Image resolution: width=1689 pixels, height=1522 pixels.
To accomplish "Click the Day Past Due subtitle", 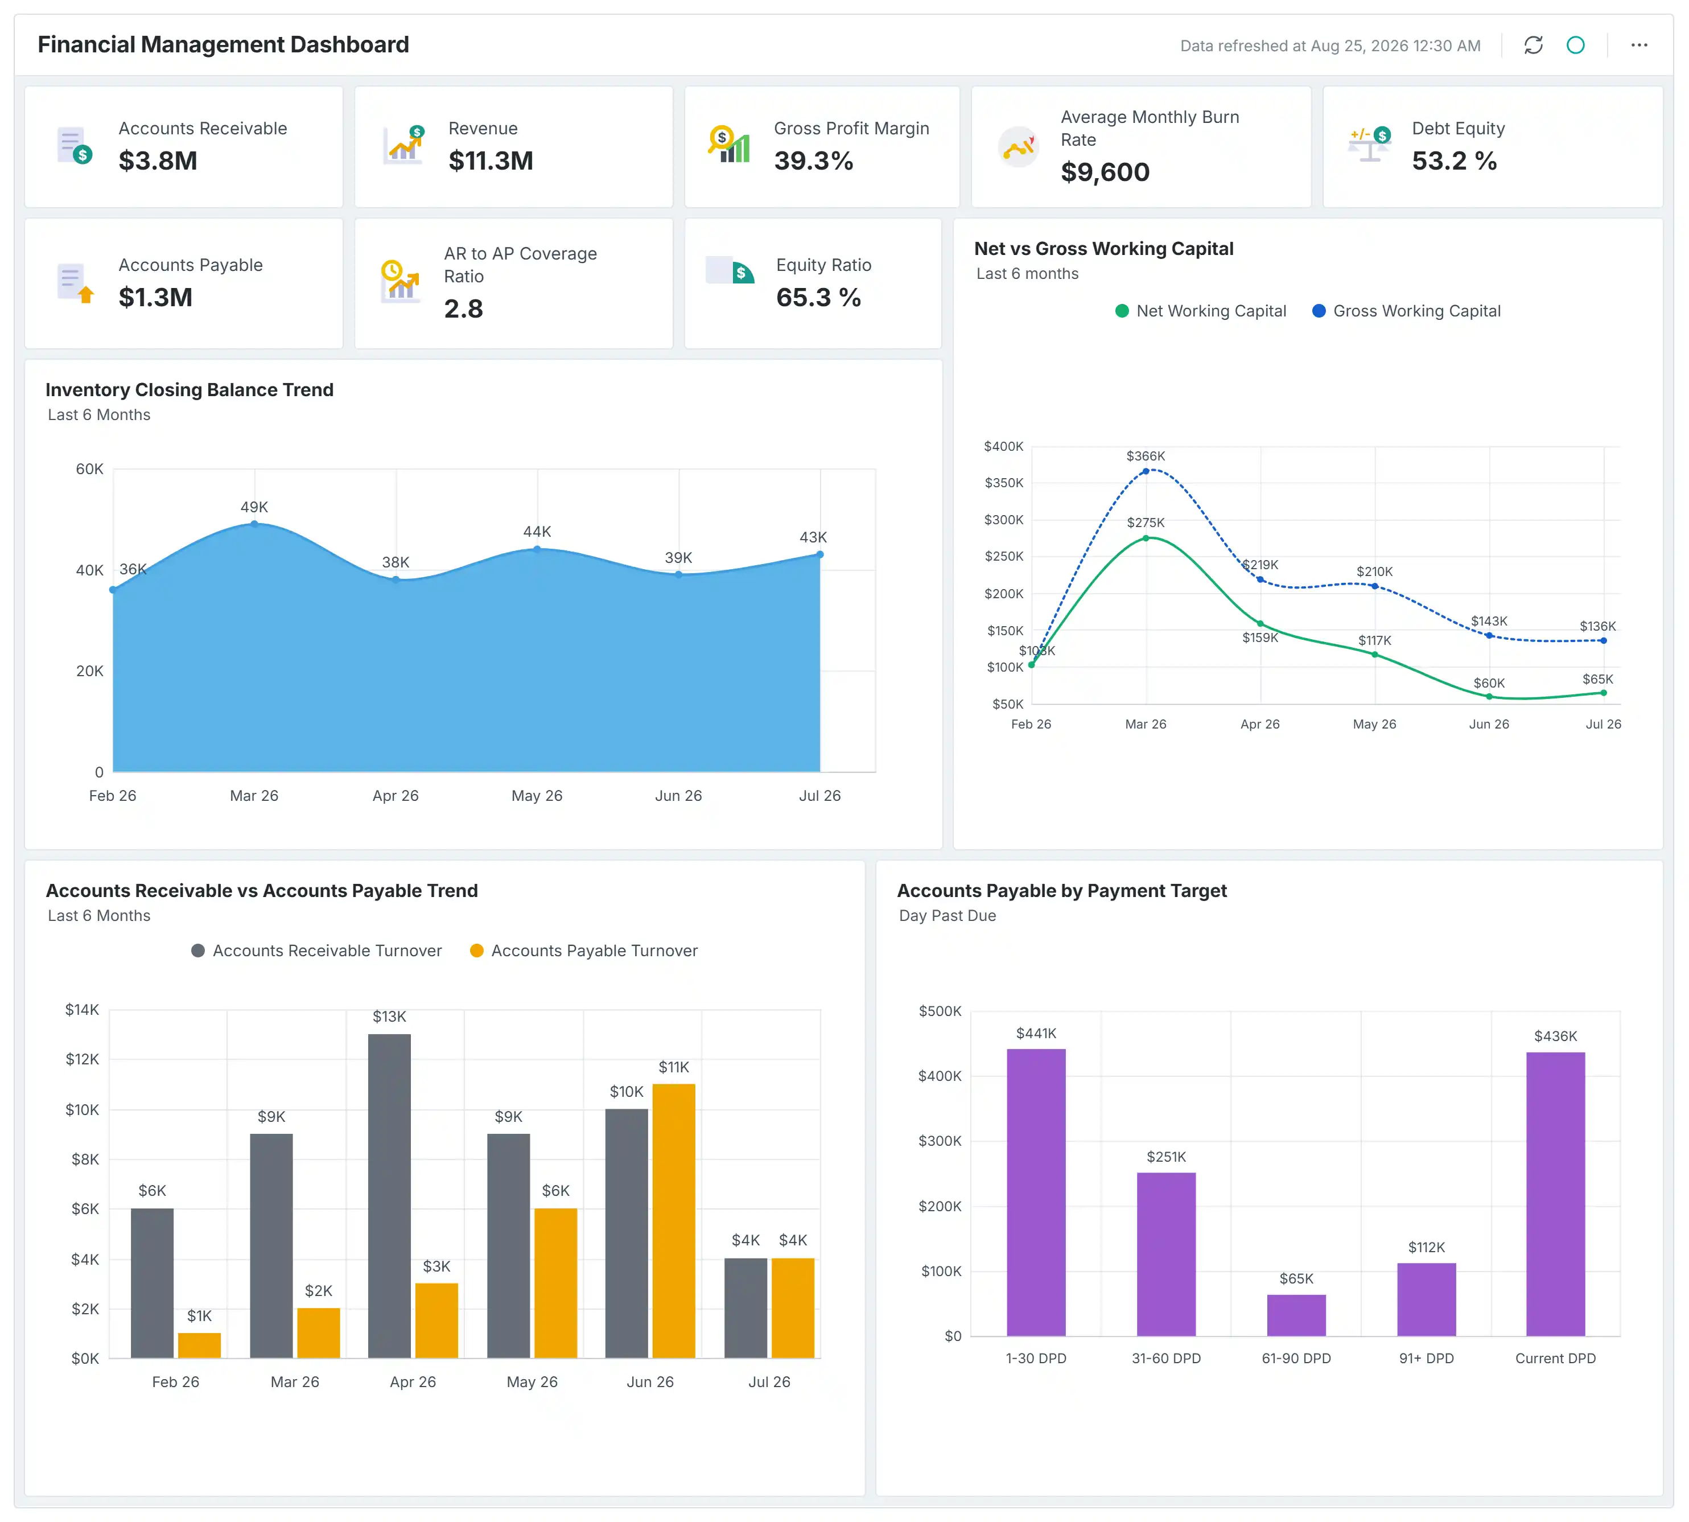I will [x=948, y=916].
